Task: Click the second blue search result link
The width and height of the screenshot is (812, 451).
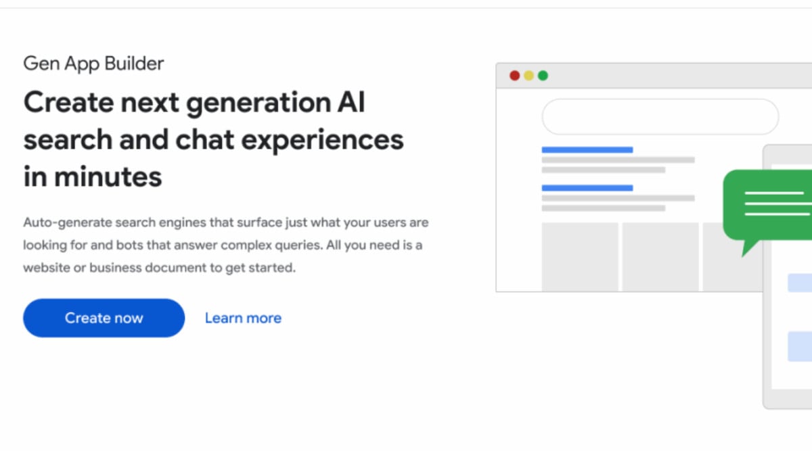Action: coord(586,187)
